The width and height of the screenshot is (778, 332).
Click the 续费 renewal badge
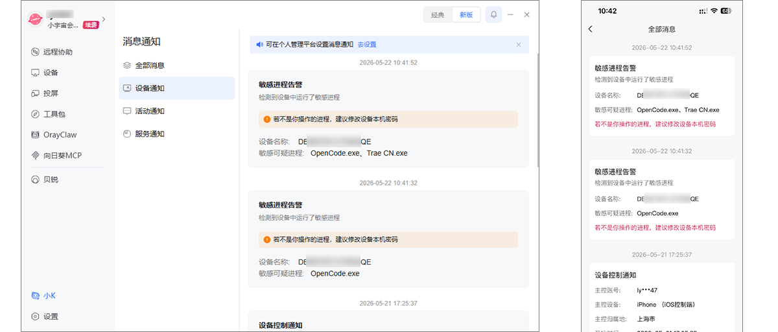click(91, 25)
